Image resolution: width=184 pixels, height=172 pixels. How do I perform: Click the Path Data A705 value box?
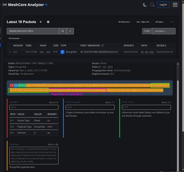coord(146,107)
